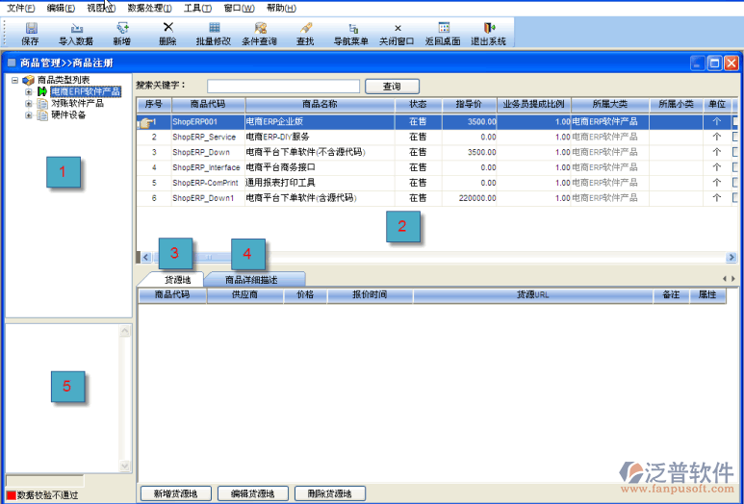Select 硬件设备 in the category tree
The height and width of the screenshot is (504, 744).
pos(68,115)
